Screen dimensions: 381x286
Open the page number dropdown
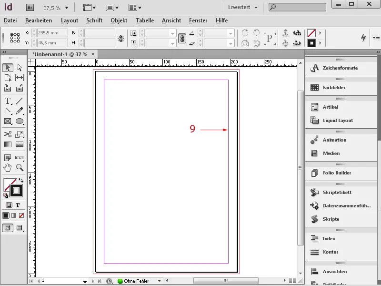pyautogui.click(x=85, y=282)
